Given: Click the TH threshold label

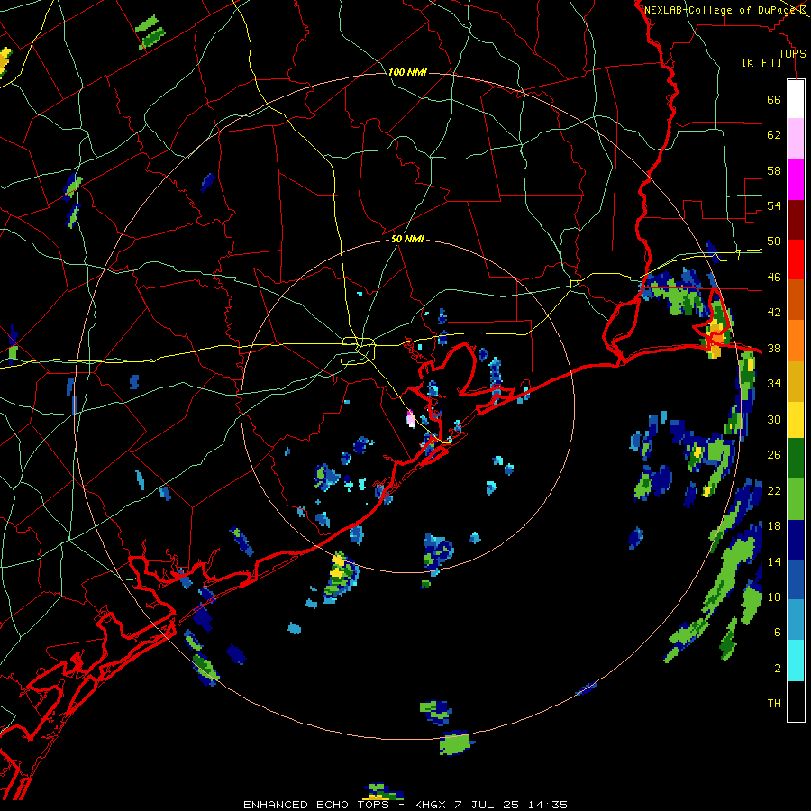Looking at the screenshot, I should coord(774,704).
